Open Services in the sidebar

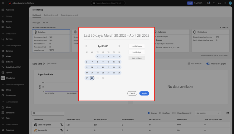[x=9, y=39]
